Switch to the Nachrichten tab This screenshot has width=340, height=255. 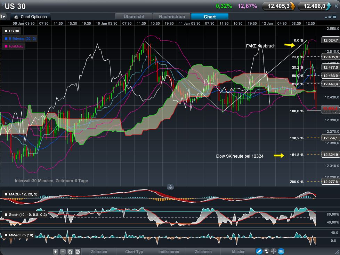pyautogui.click(x=172, y=16)
